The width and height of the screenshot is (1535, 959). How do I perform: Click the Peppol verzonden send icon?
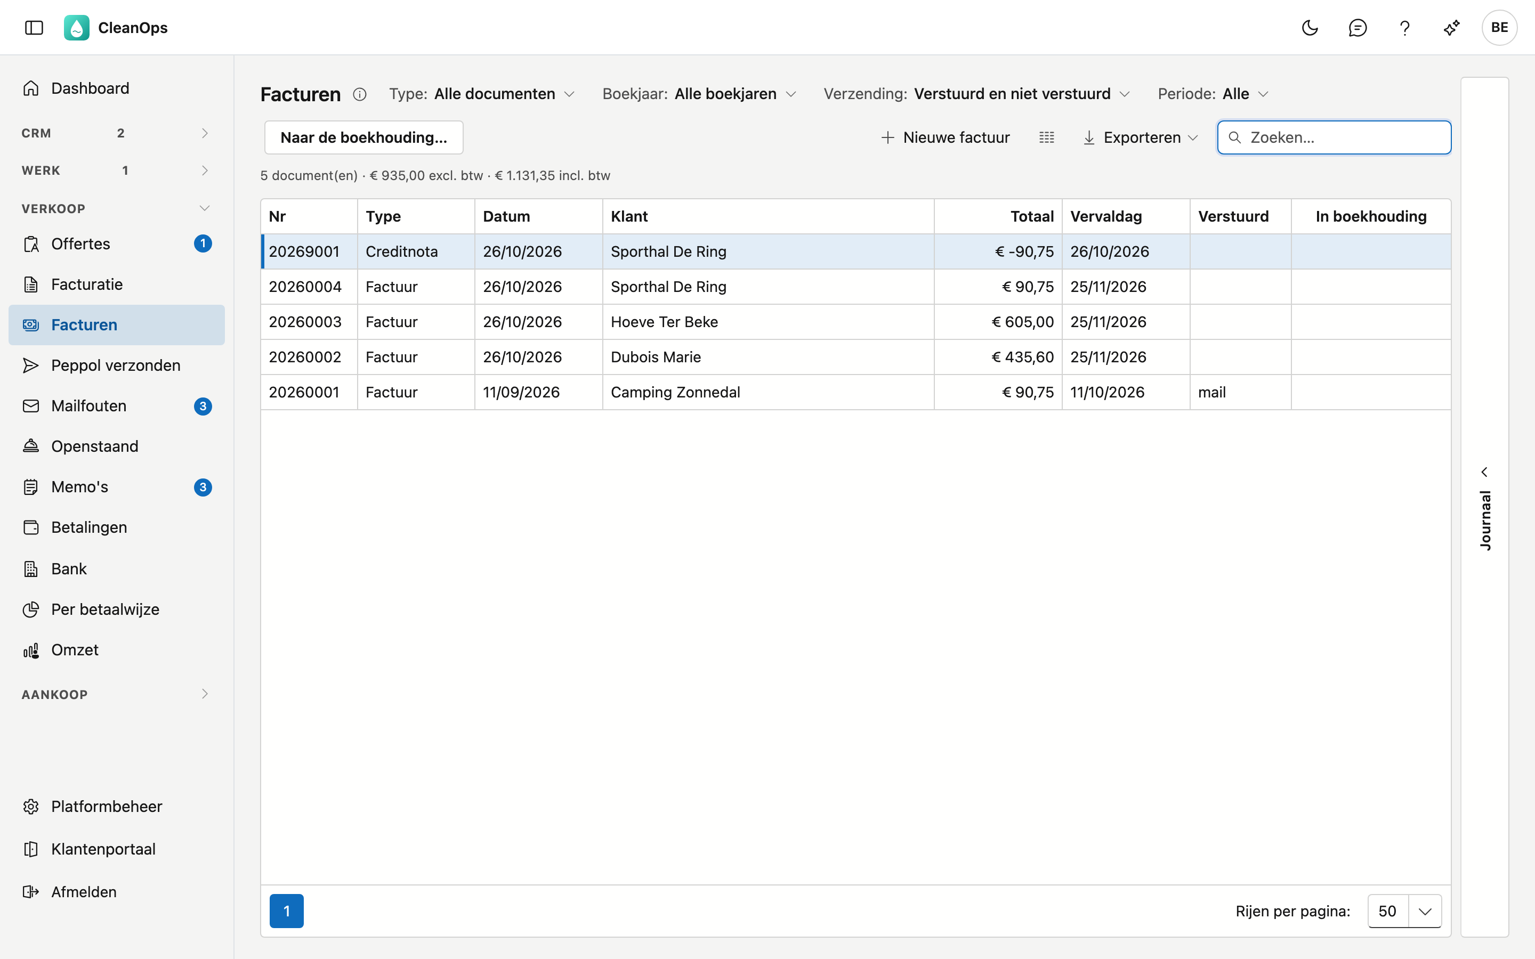(31, 365)
